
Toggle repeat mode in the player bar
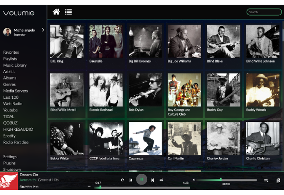pos(123,180)
